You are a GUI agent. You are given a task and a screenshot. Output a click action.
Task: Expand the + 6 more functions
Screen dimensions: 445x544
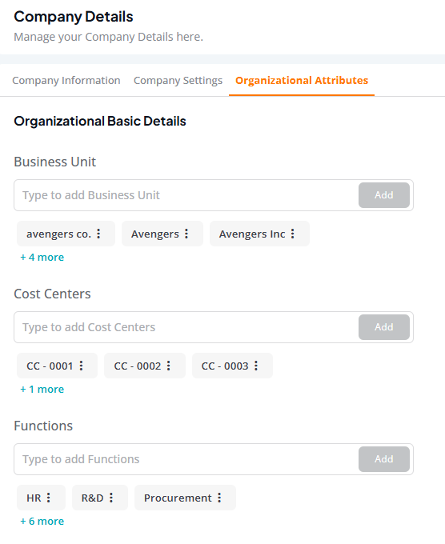click(42, 521)
